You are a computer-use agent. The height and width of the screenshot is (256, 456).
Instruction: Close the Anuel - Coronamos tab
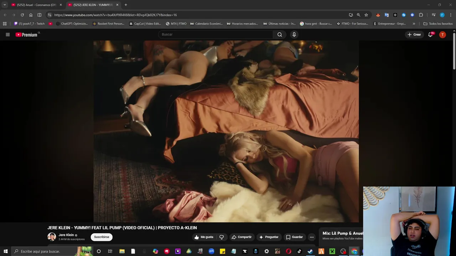61,5
